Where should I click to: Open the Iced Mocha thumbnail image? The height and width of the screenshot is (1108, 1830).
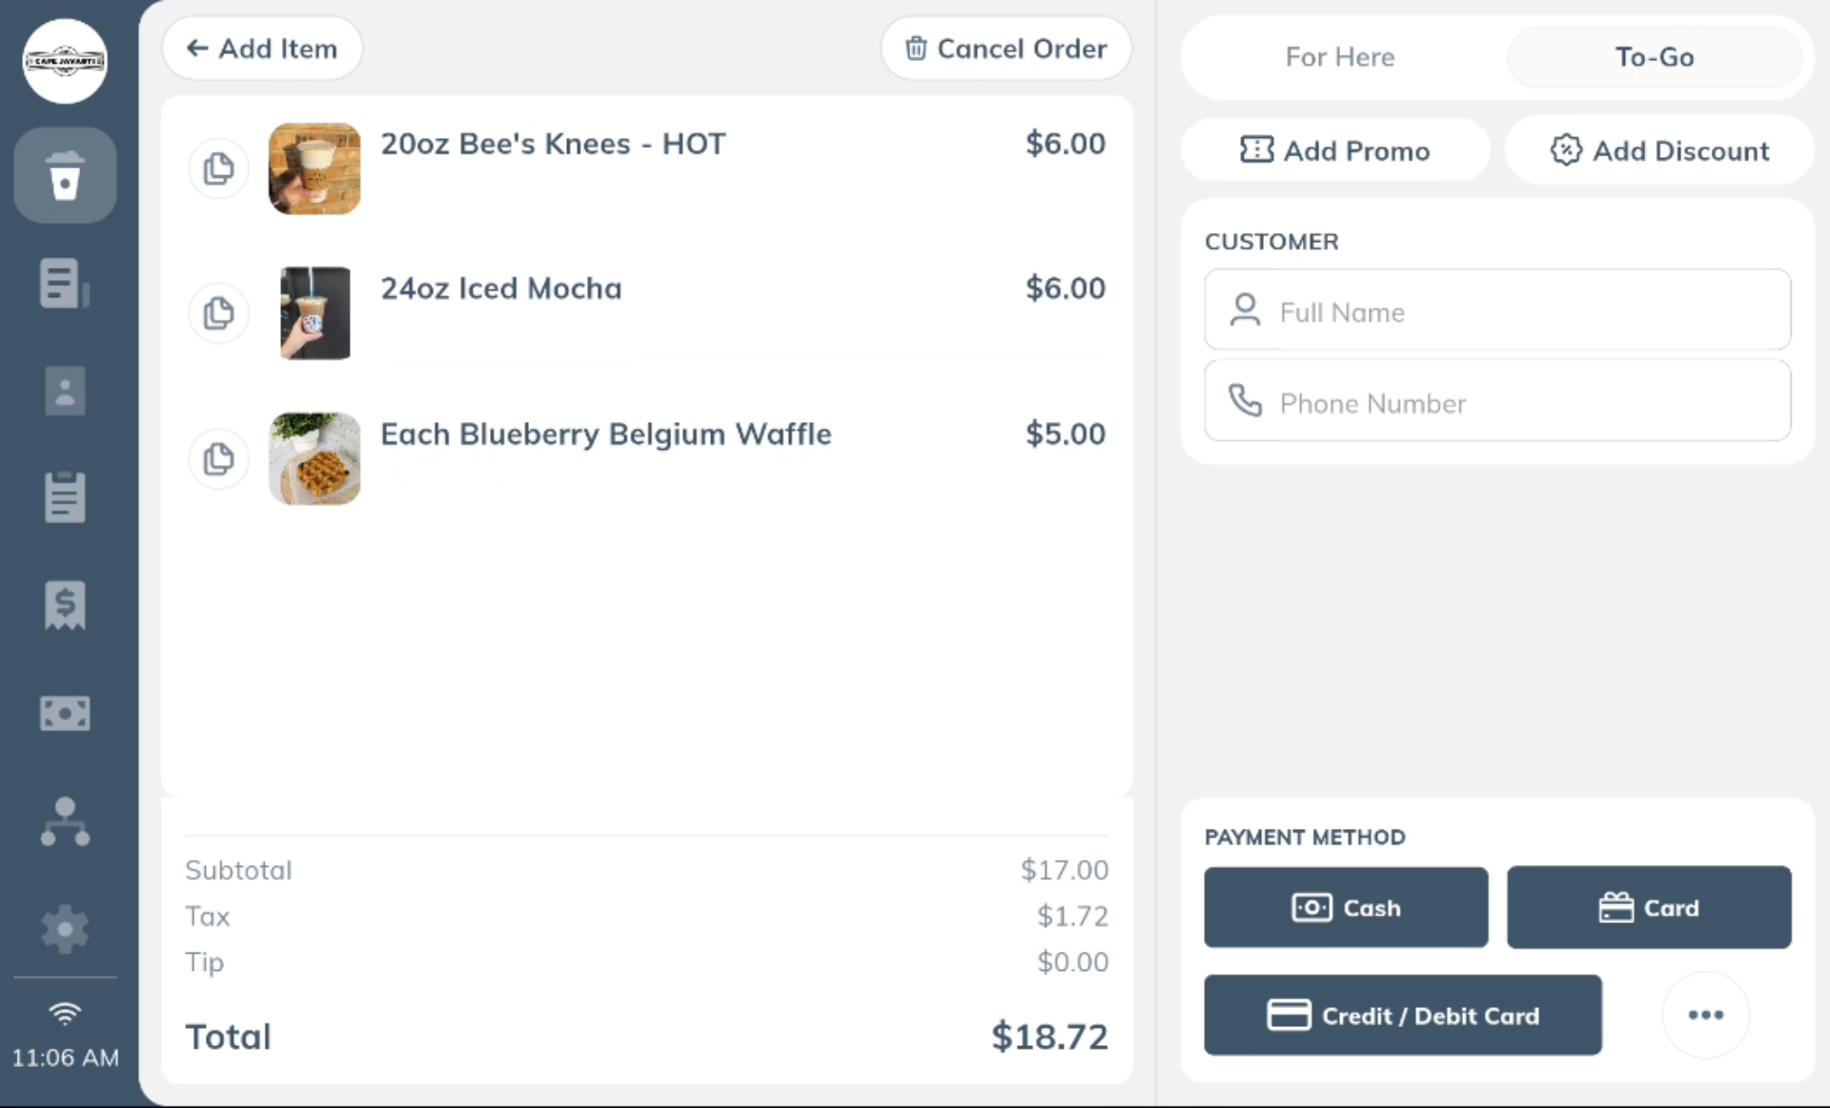tap(315, 313)
